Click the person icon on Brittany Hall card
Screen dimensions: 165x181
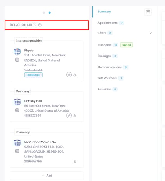coord(75,116)
